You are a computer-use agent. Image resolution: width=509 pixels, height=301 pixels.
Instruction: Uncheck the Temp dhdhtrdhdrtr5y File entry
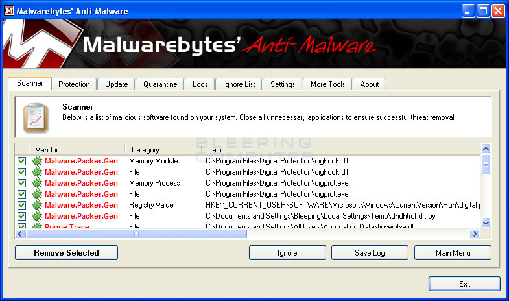pyautogui.click(x=22, y=216)
